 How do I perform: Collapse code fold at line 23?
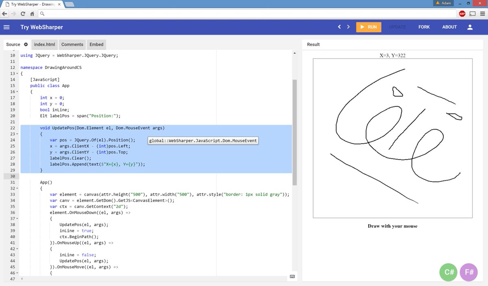[x=17, y=134]
